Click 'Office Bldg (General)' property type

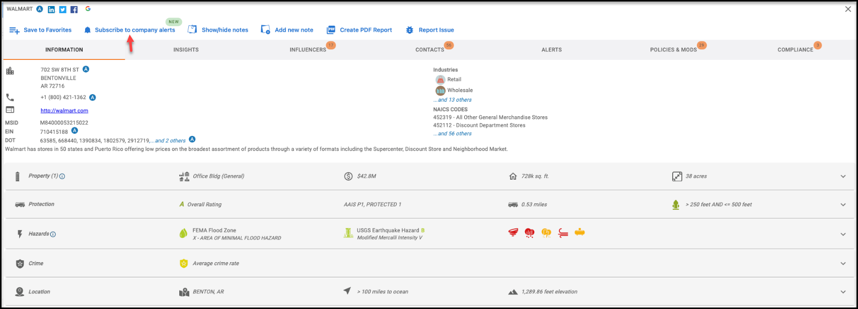219,176
